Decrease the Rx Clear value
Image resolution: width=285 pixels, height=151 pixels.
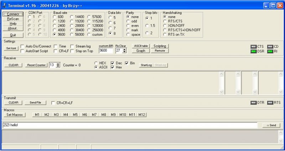tap(124, 52)
